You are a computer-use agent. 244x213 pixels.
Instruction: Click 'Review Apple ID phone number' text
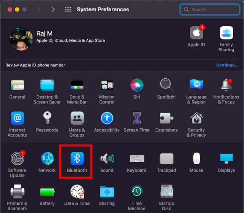coord(35,65)
